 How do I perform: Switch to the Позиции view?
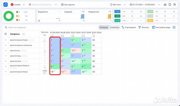click(x=103, y=27)
